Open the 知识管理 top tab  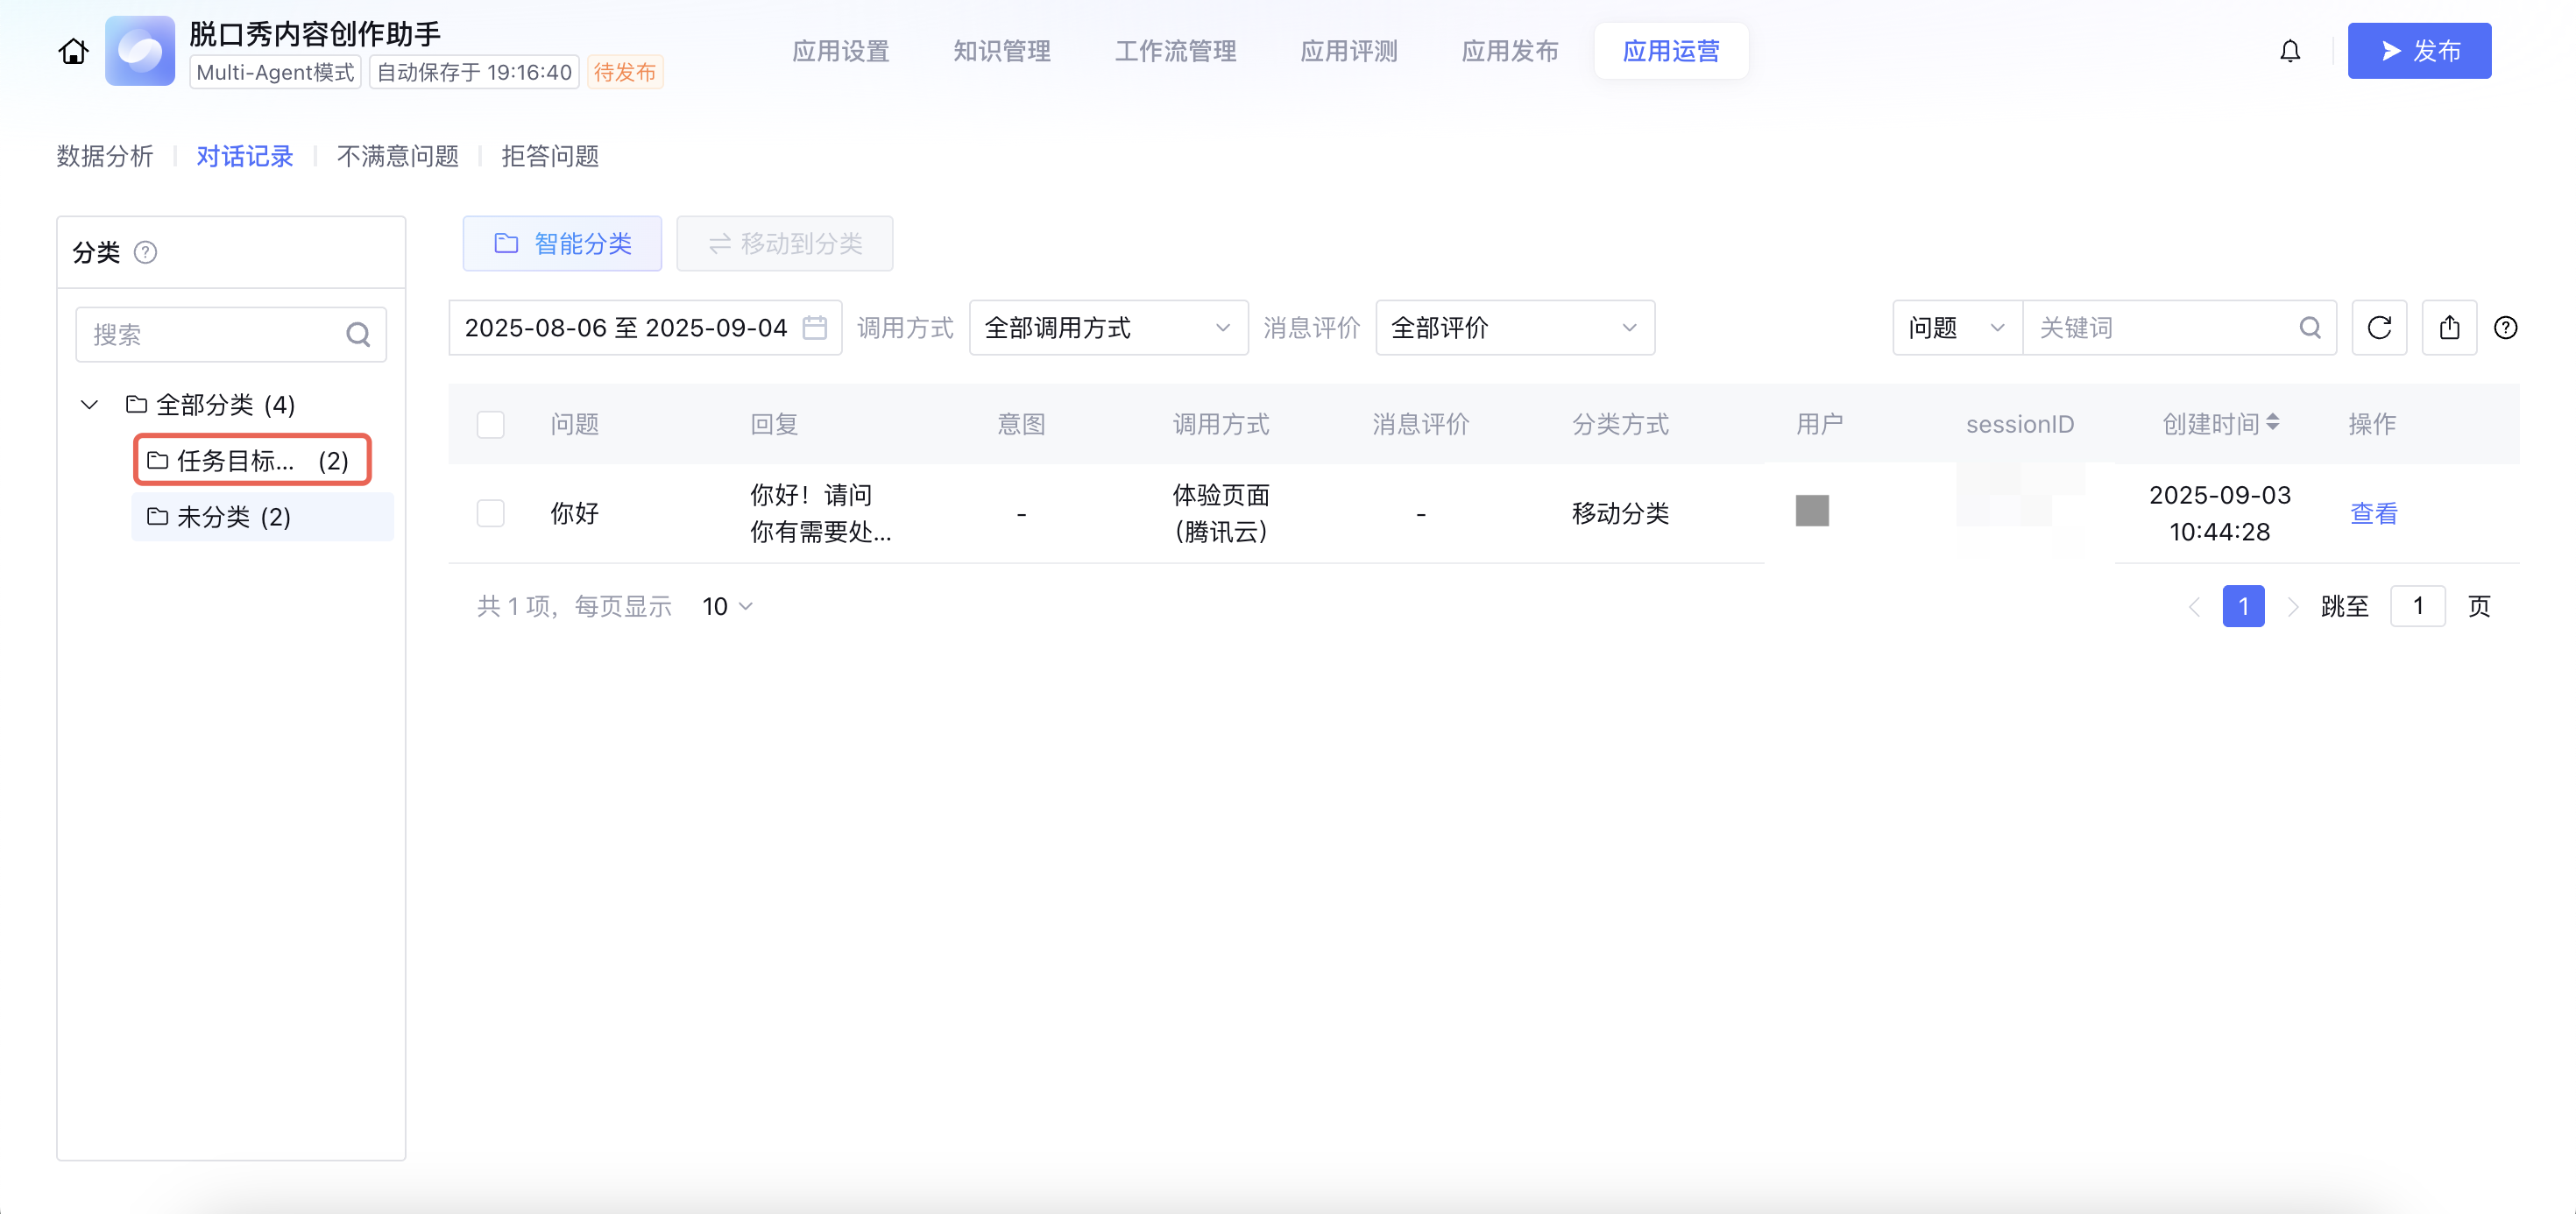[1001, 51]
